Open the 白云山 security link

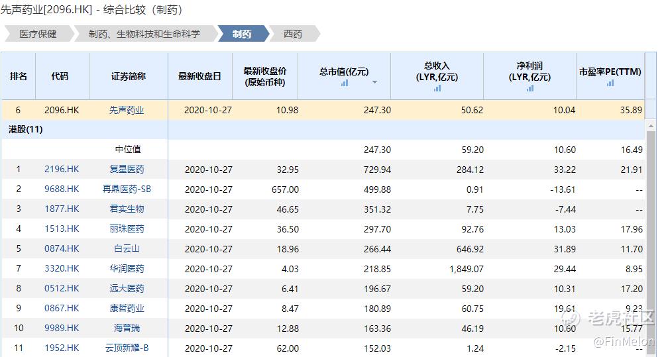tap(127, 248)
